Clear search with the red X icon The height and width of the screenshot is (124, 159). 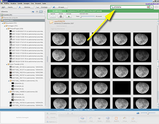[148, 7]
